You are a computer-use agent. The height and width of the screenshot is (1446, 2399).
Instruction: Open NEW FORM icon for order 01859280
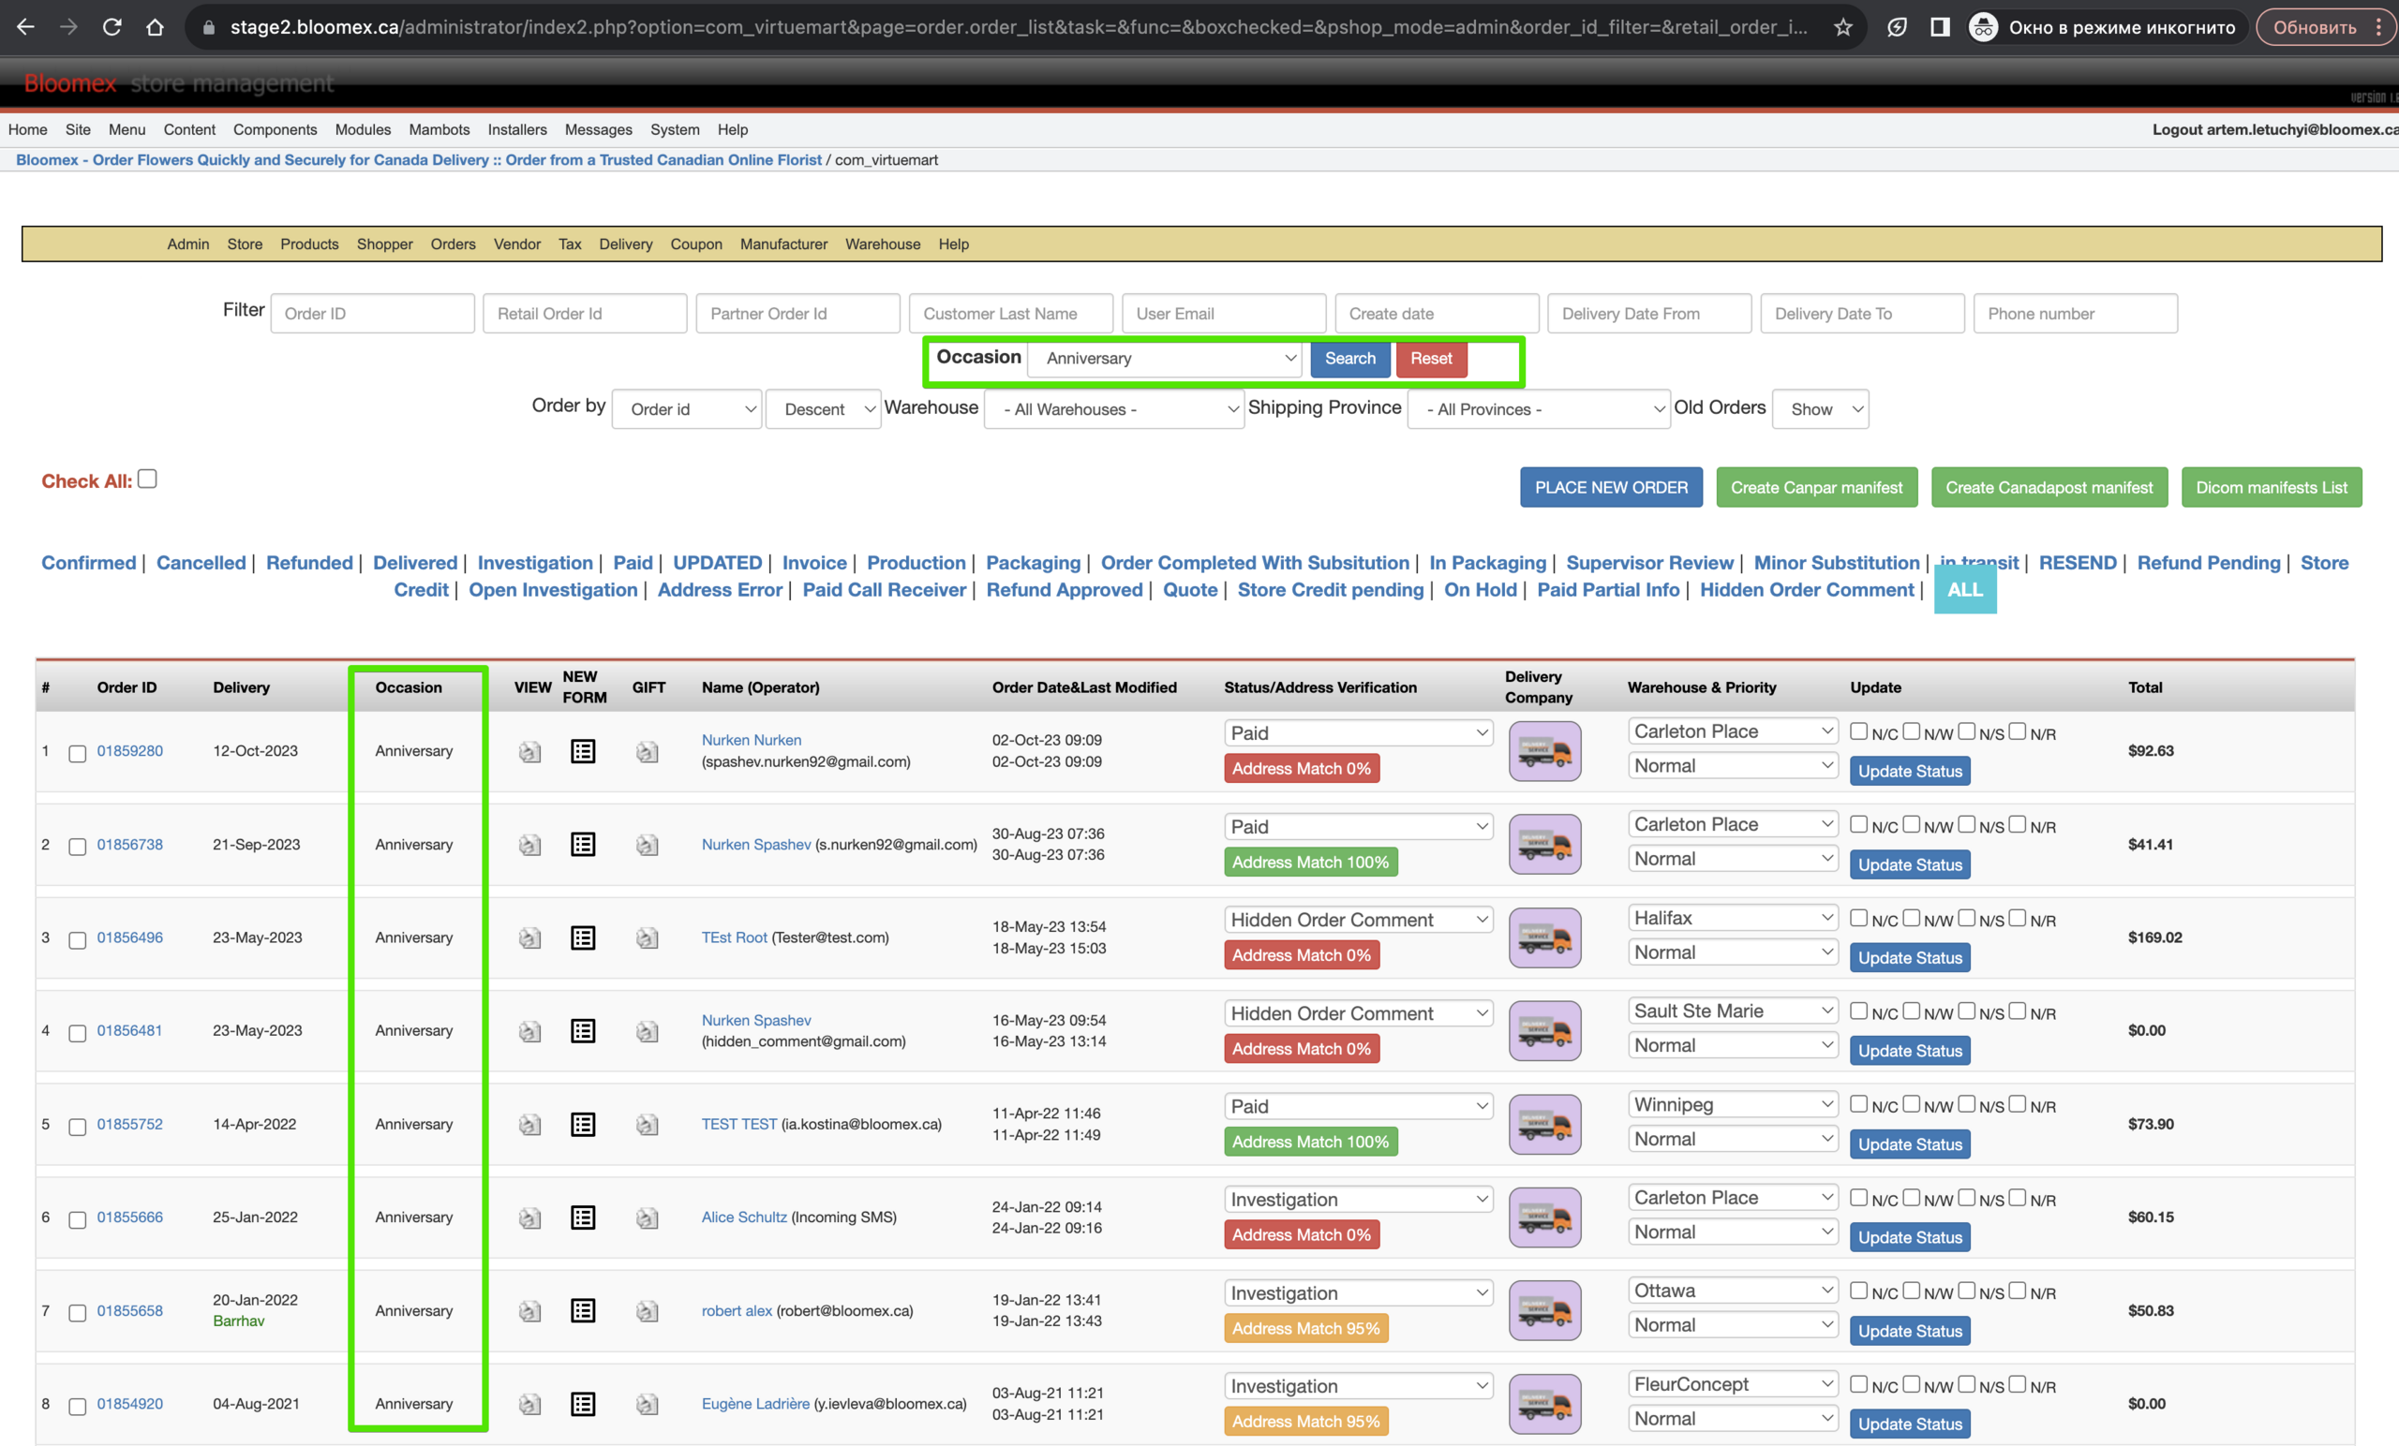(x=582, y=751)
